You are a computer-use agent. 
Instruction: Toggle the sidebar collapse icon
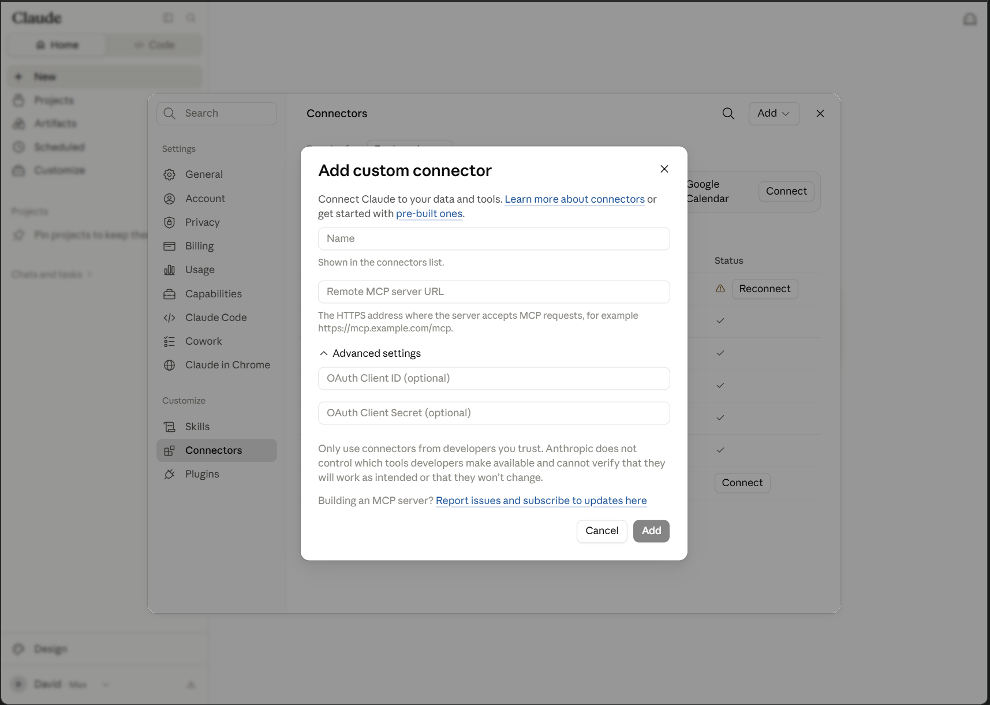[168, 18]
